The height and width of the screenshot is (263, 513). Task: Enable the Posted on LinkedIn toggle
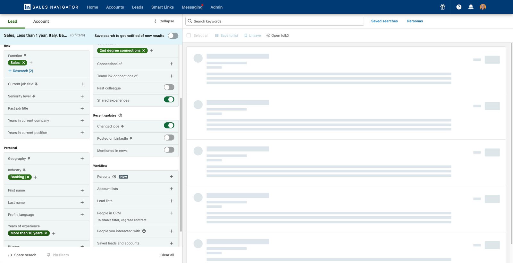tap(169, 137)
